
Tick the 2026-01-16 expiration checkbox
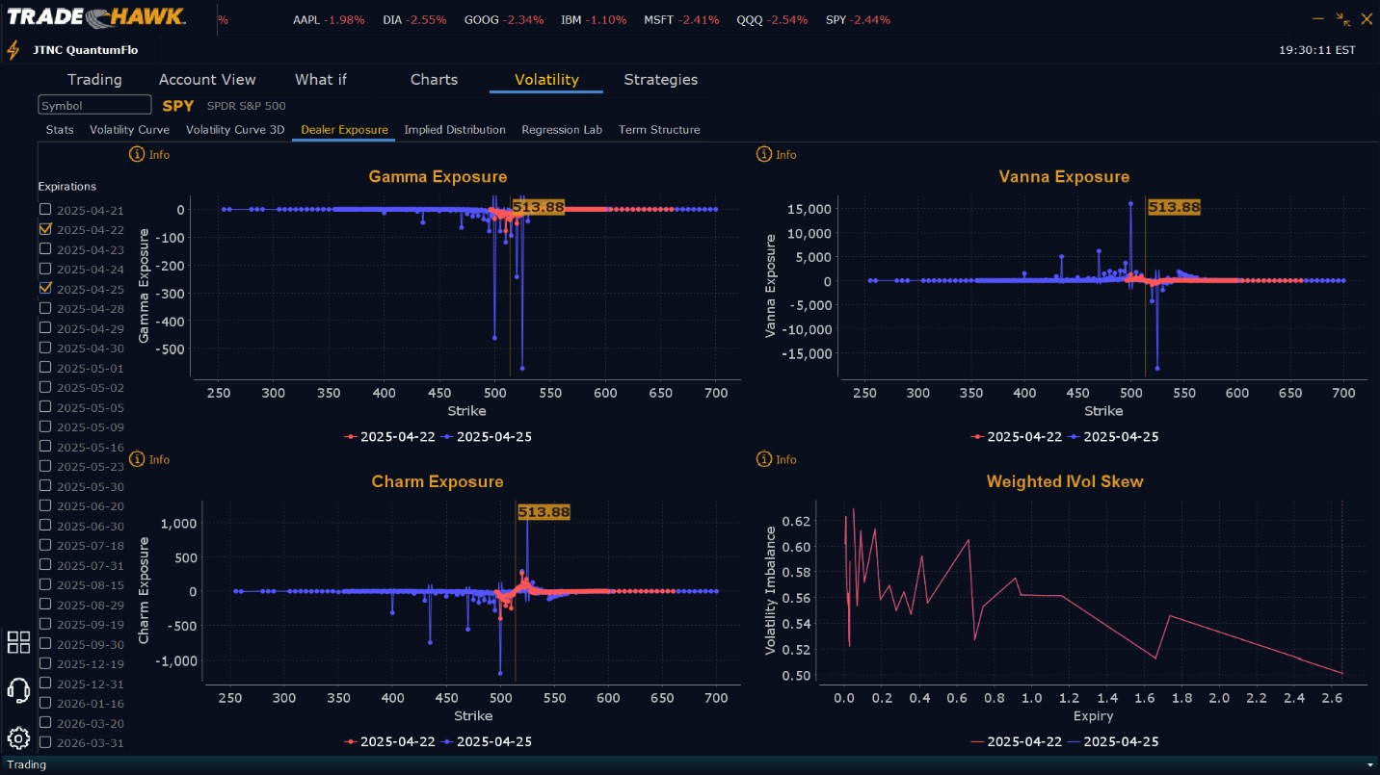[x=45, y=703]
